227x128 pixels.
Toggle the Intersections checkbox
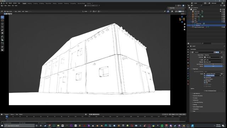click(x=205, y=78)
